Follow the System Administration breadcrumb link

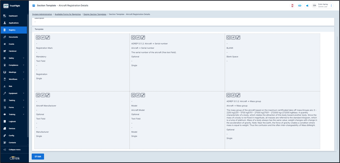click(x=42, y=14)
